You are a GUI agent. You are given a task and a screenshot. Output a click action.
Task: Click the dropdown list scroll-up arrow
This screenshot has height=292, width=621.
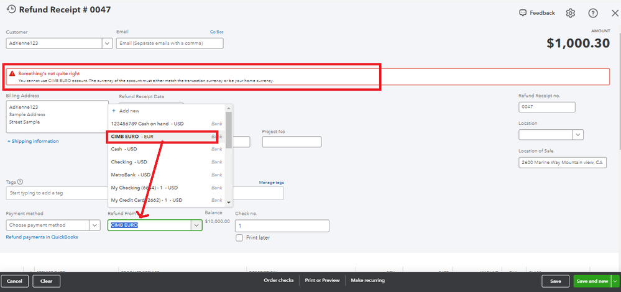tap(229, 108)
